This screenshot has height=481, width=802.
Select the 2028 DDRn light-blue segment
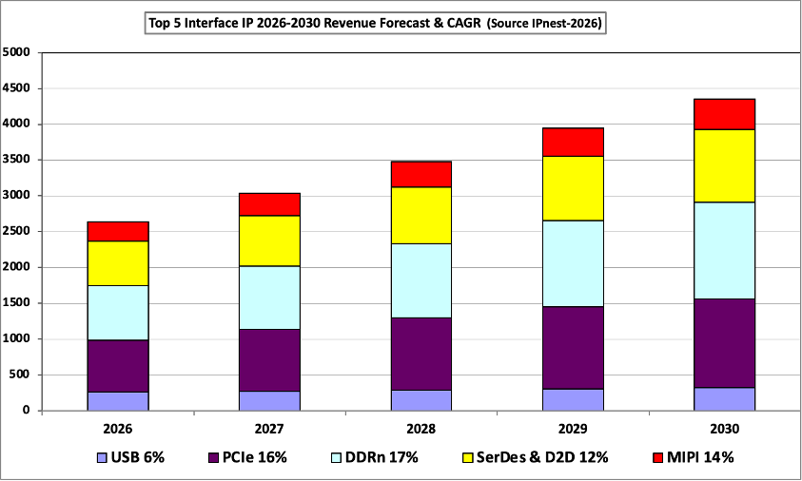click(421, 280)
